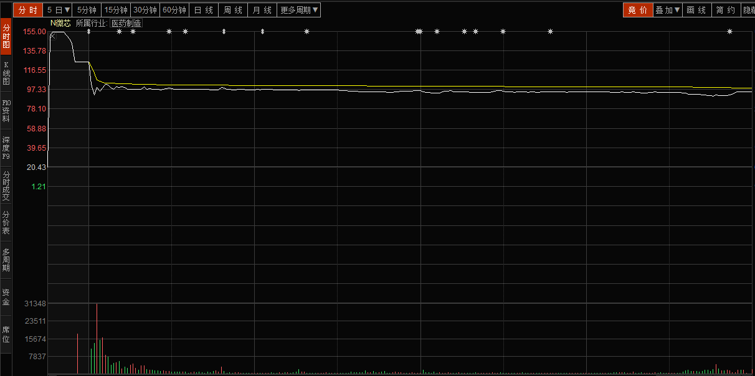
Task: Select the 5分钟 period
Action: tap(87, 10)
